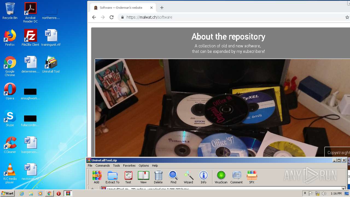Screen dimensions: 350x197
Task: Launch Google Chrome desktop shortcut
Action: [x=10, y=66]
